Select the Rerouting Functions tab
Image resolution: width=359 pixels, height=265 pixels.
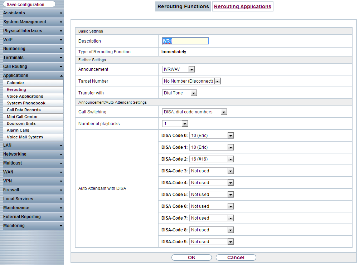pos(183,6)
